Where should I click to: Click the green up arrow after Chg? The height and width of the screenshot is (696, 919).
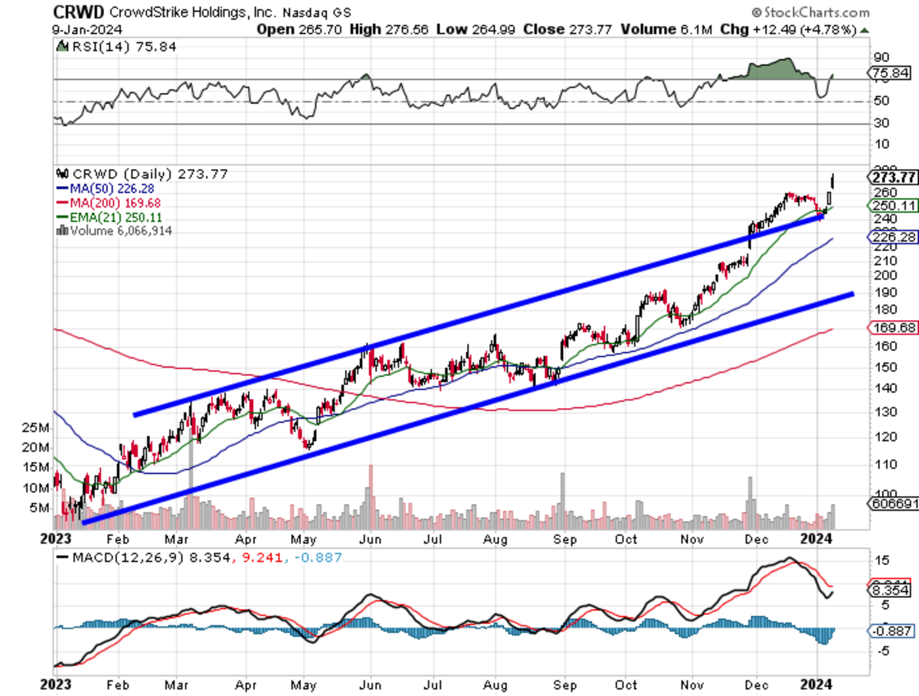point(865,30)
